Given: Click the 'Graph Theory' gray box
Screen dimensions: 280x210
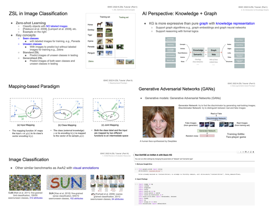Looking at the screenshot, I should tap(240, 40).
